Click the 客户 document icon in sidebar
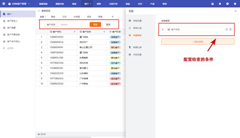The width and height of the screenshot is (240, 138). pos(4,14)
